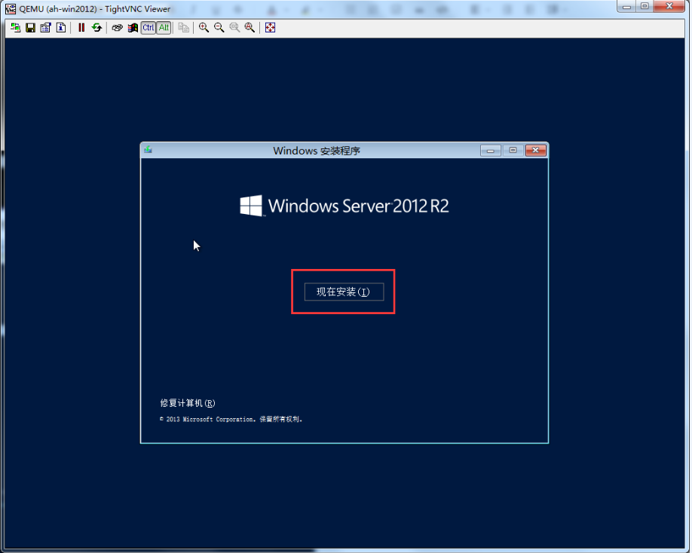Image resolution: width=692 pixels, height=553 pixels.
Task: Pause the remote session with red bars
Action: pos(81,28)
